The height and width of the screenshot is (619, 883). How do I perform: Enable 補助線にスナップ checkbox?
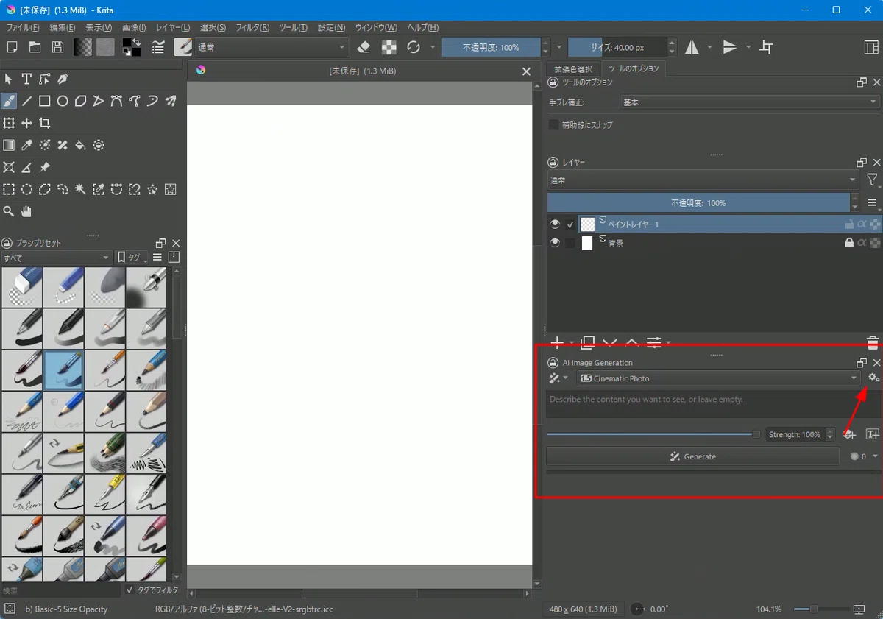click(x=554, y=125)
